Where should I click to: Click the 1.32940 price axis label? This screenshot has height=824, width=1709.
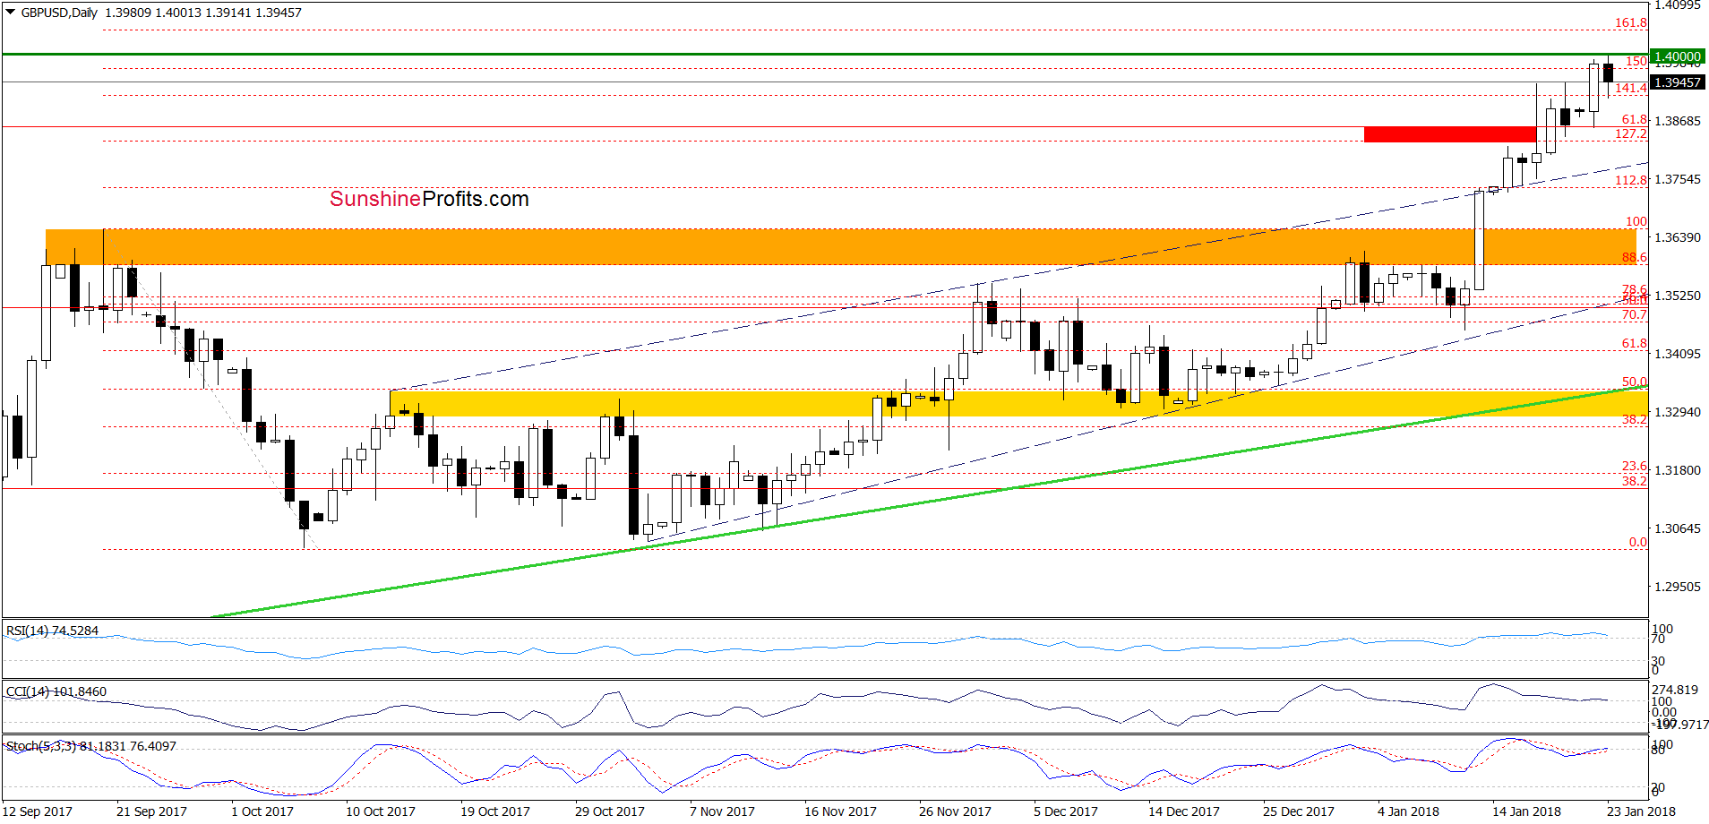click(x=1677, y=412)
